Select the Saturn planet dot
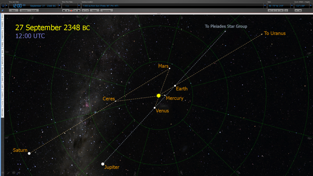 [29, 154]
